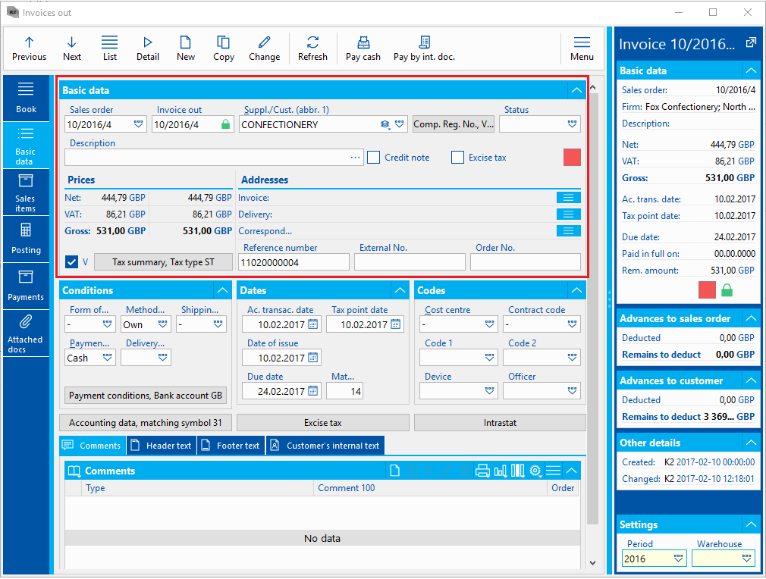
Task: Open the Status dropdown
Action: pos(573,124)
